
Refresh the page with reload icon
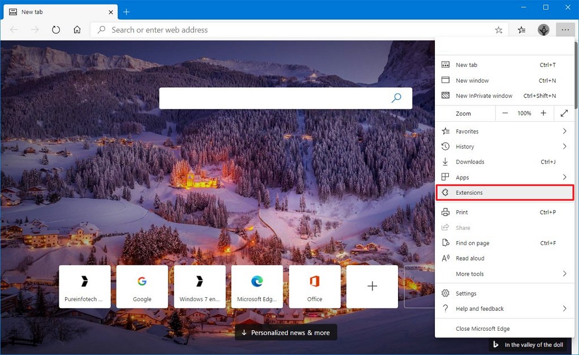point(56,29)
